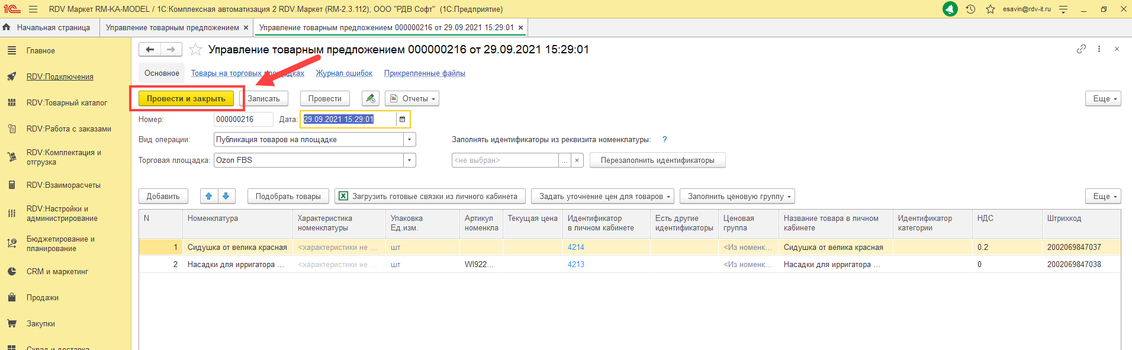Open Журнал ошибок link
Image resolution: width=1132 pixels, height=350 pixels.
click(344, 73)
